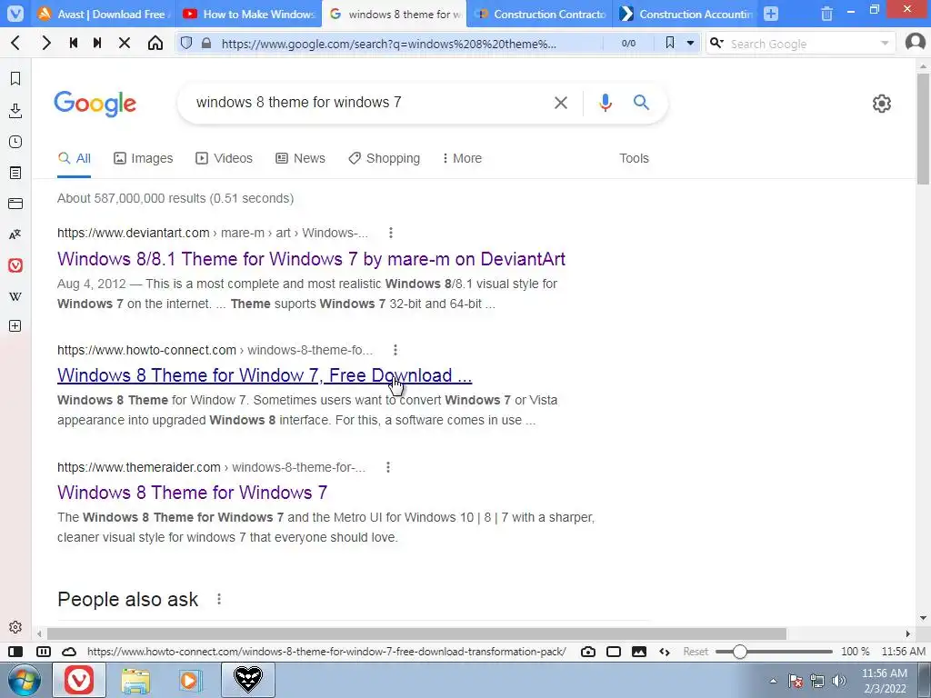
Task: Clear the Google search query
Action: (x=560, y=103)
